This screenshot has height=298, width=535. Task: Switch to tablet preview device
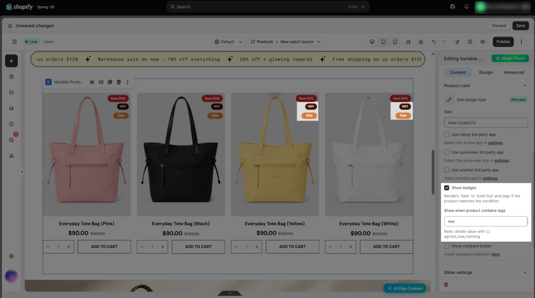pos(383,42)
